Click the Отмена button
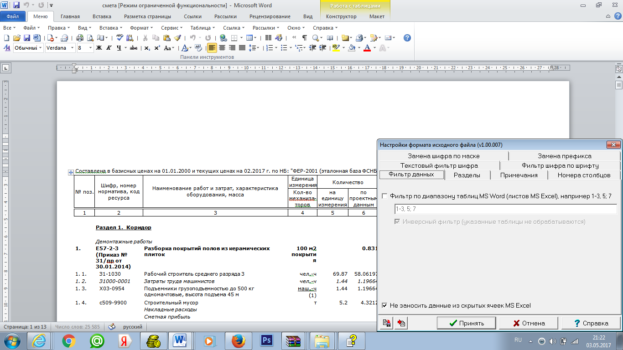This screenshot has height=350, width=623. [x=529, y=323]
